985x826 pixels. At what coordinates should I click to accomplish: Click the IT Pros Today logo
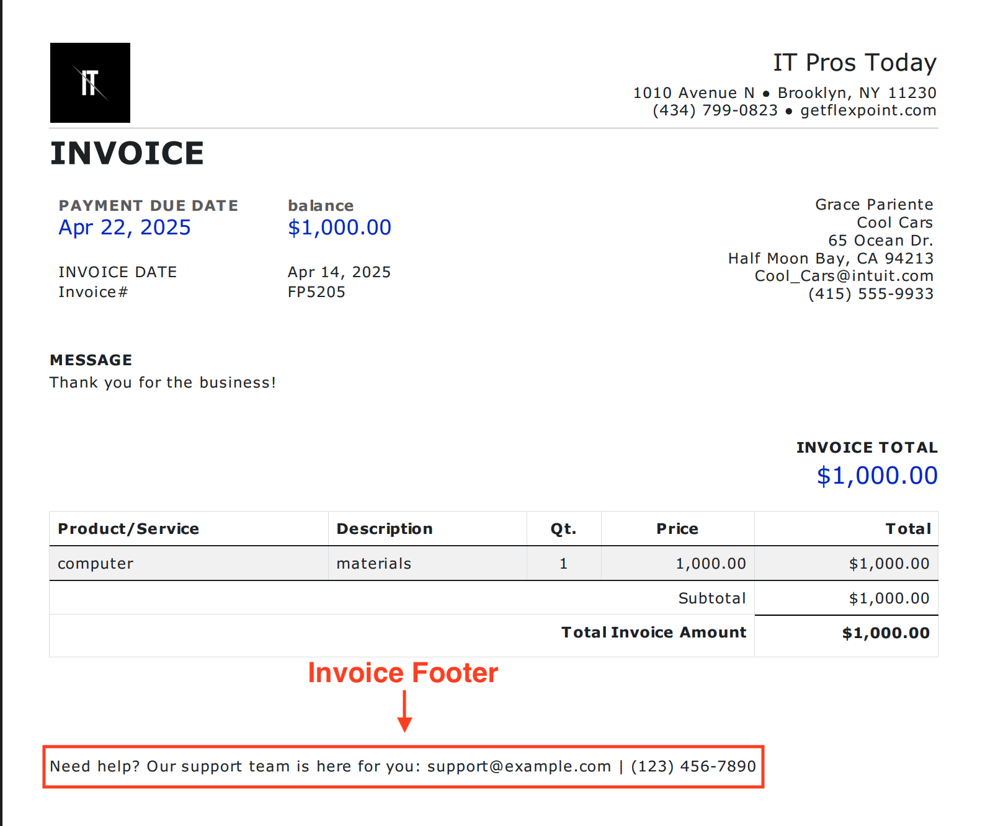tap(90, 82)
